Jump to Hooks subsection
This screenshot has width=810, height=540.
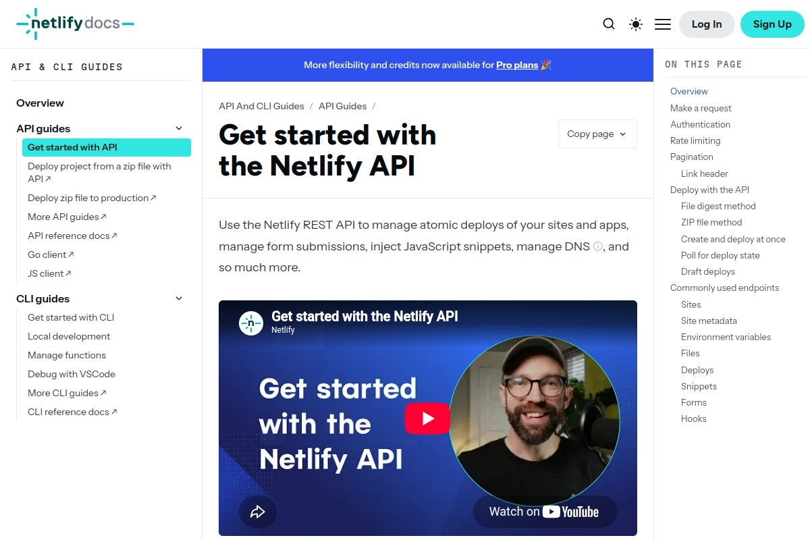pos(694,418)
